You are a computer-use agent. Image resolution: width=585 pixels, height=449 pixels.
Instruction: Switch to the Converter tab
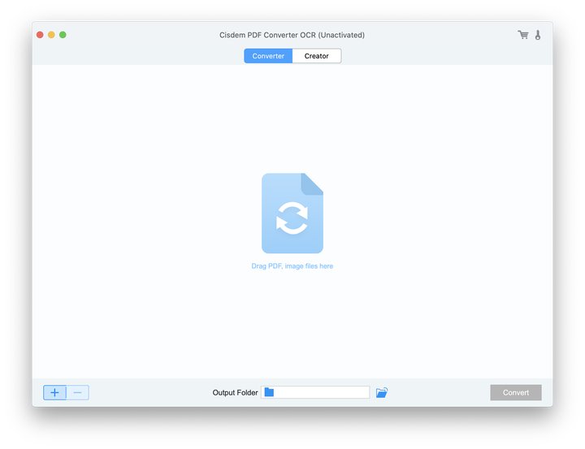(x=268, y=56)
